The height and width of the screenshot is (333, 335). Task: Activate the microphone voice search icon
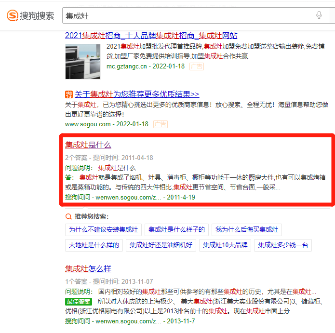[x=319, y=15]
